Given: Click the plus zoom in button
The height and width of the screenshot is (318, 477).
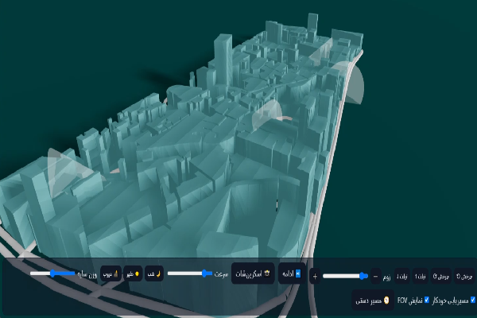Looking at the screenshot, I should 315,276.
